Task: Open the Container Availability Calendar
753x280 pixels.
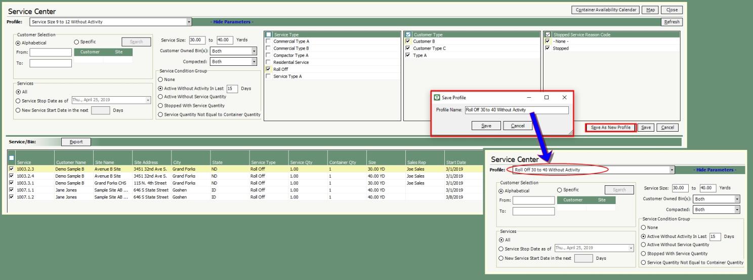Action: [605, 10]
